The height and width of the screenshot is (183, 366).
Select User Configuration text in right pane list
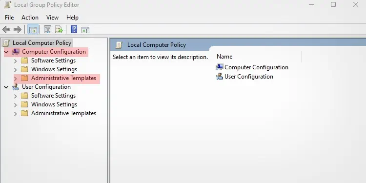pos(249,77)
